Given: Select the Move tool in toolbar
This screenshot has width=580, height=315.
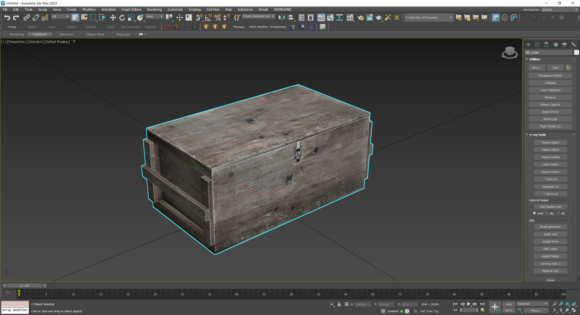Looking at the screenshot, I should point(113,18).
